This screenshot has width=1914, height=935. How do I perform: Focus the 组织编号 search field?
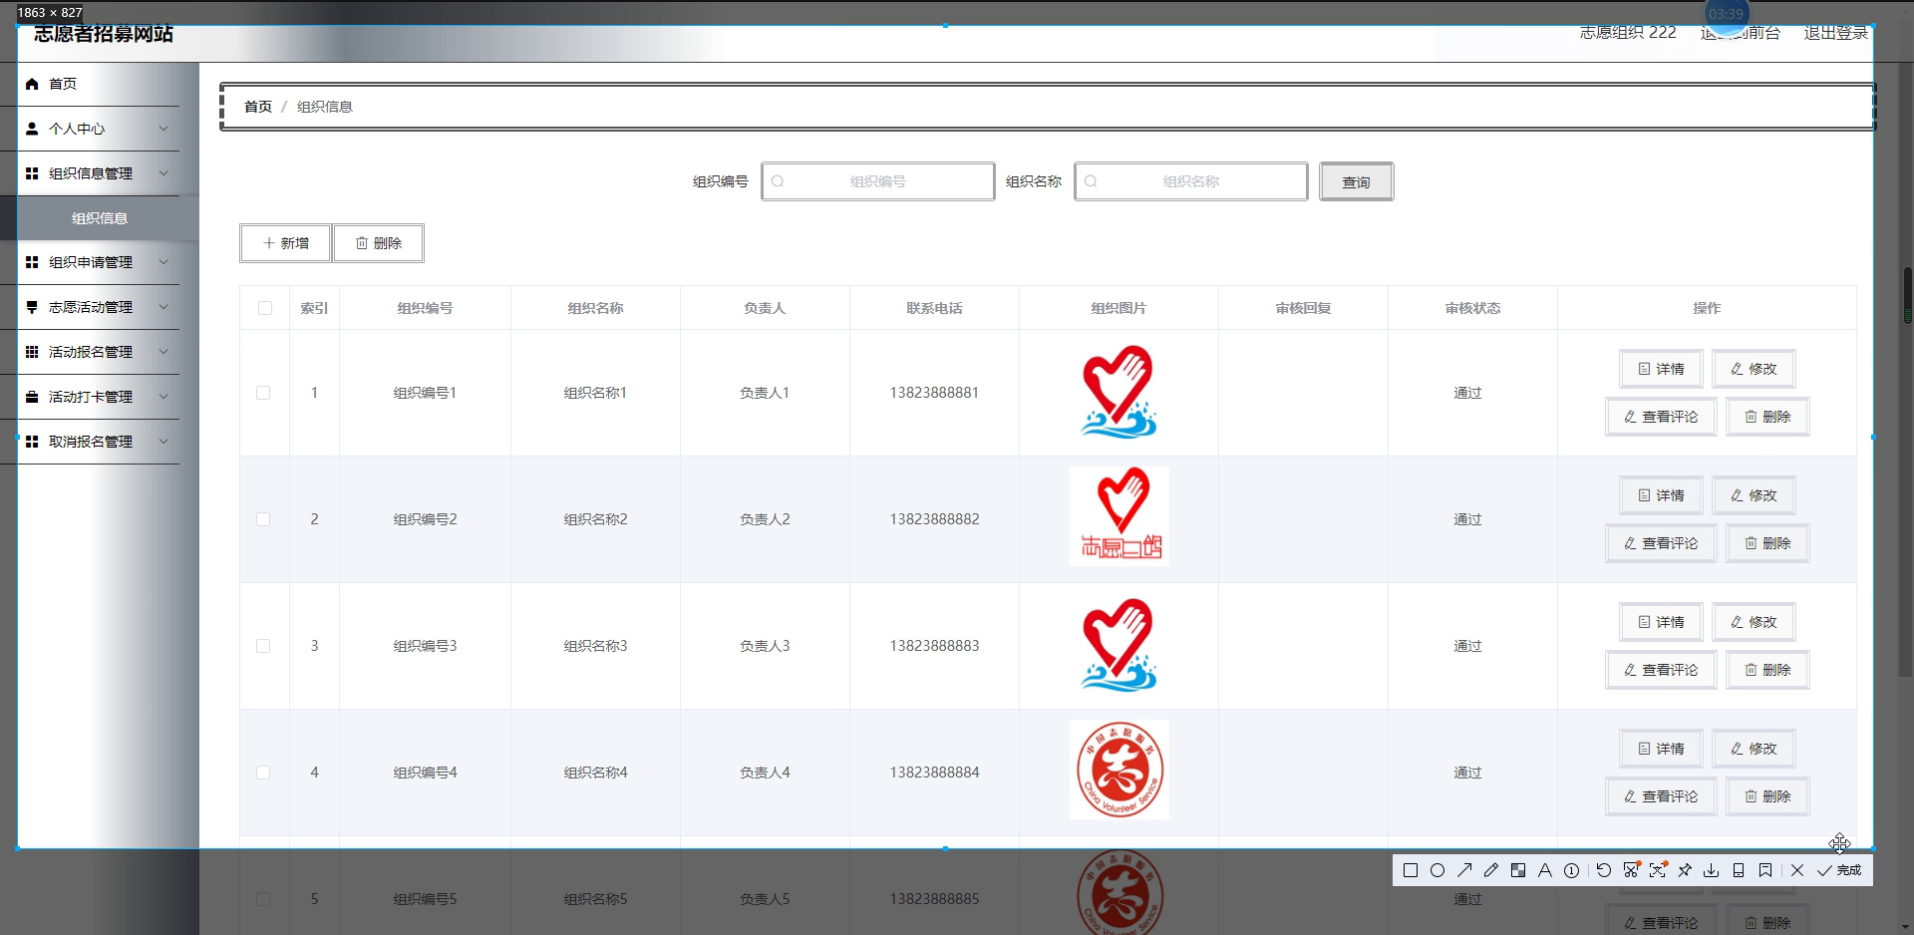(878, 181)
